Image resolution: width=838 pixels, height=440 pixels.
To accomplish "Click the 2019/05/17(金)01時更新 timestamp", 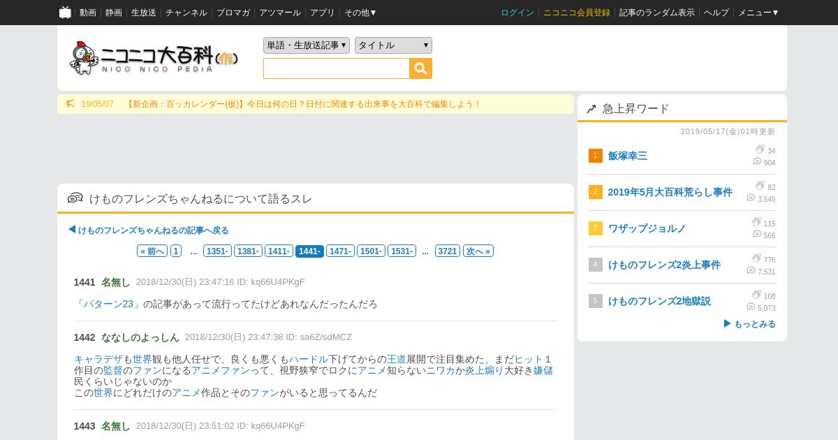I will 728,131.
